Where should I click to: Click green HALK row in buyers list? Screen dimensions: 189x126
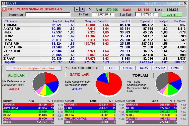pyautogui.click(x=29, y=112)
